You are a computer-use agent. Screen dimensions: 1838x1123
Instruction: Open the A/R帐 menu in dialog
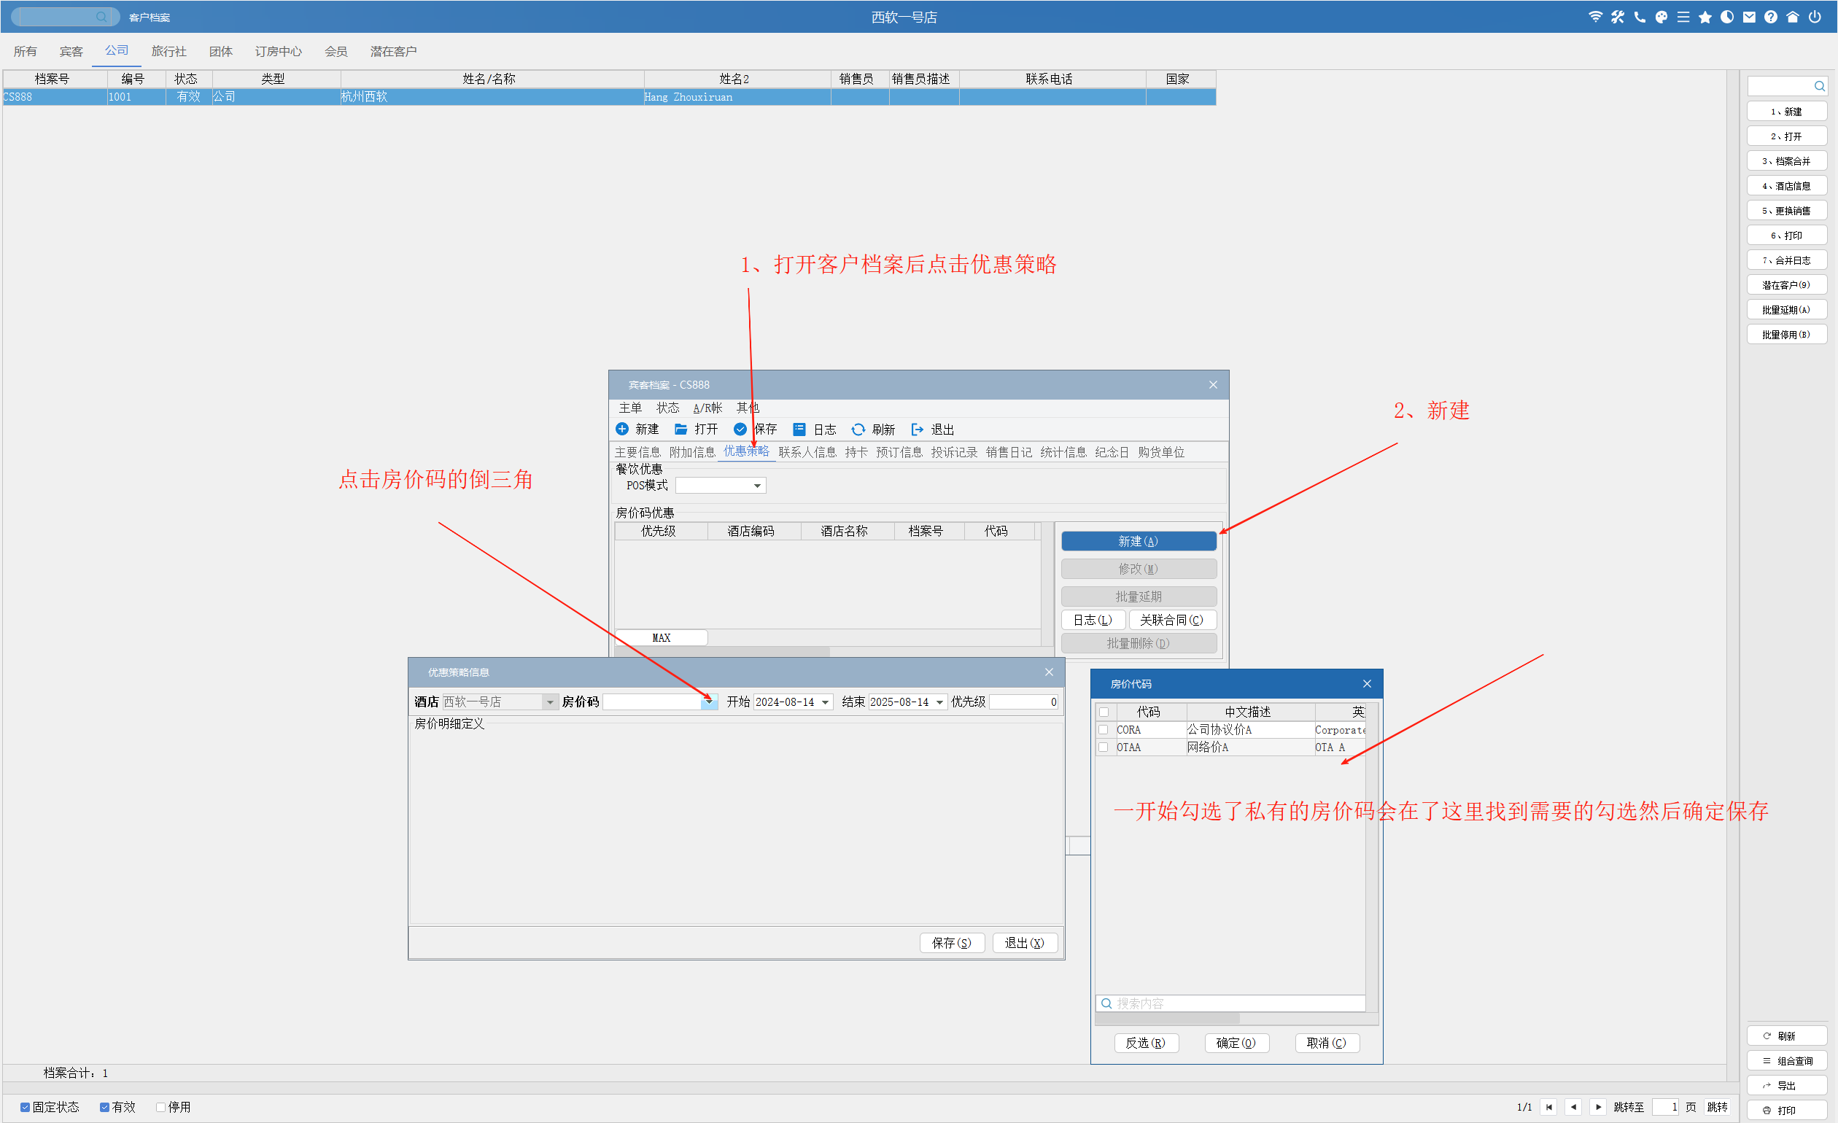pyautogui.click(x=707, y=408)
